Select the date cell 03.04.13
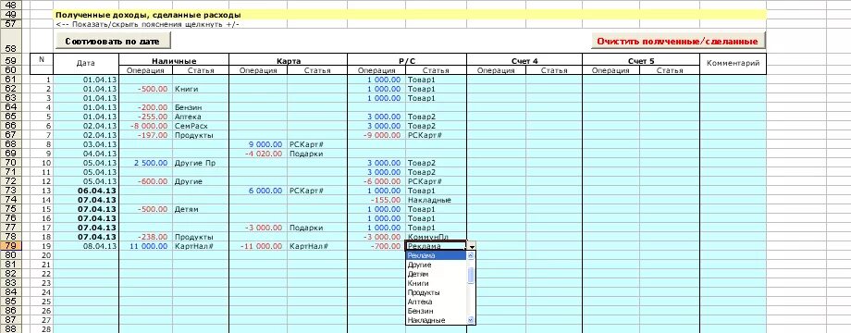851x333 pixels. click(86, 144)
